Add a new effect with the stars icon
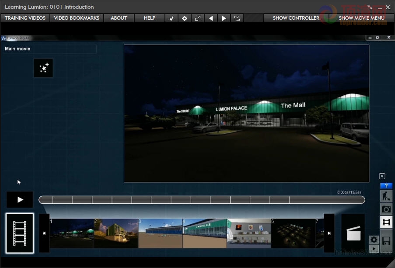The height and width of the screenshot is (268, 395). click(44, 68)
